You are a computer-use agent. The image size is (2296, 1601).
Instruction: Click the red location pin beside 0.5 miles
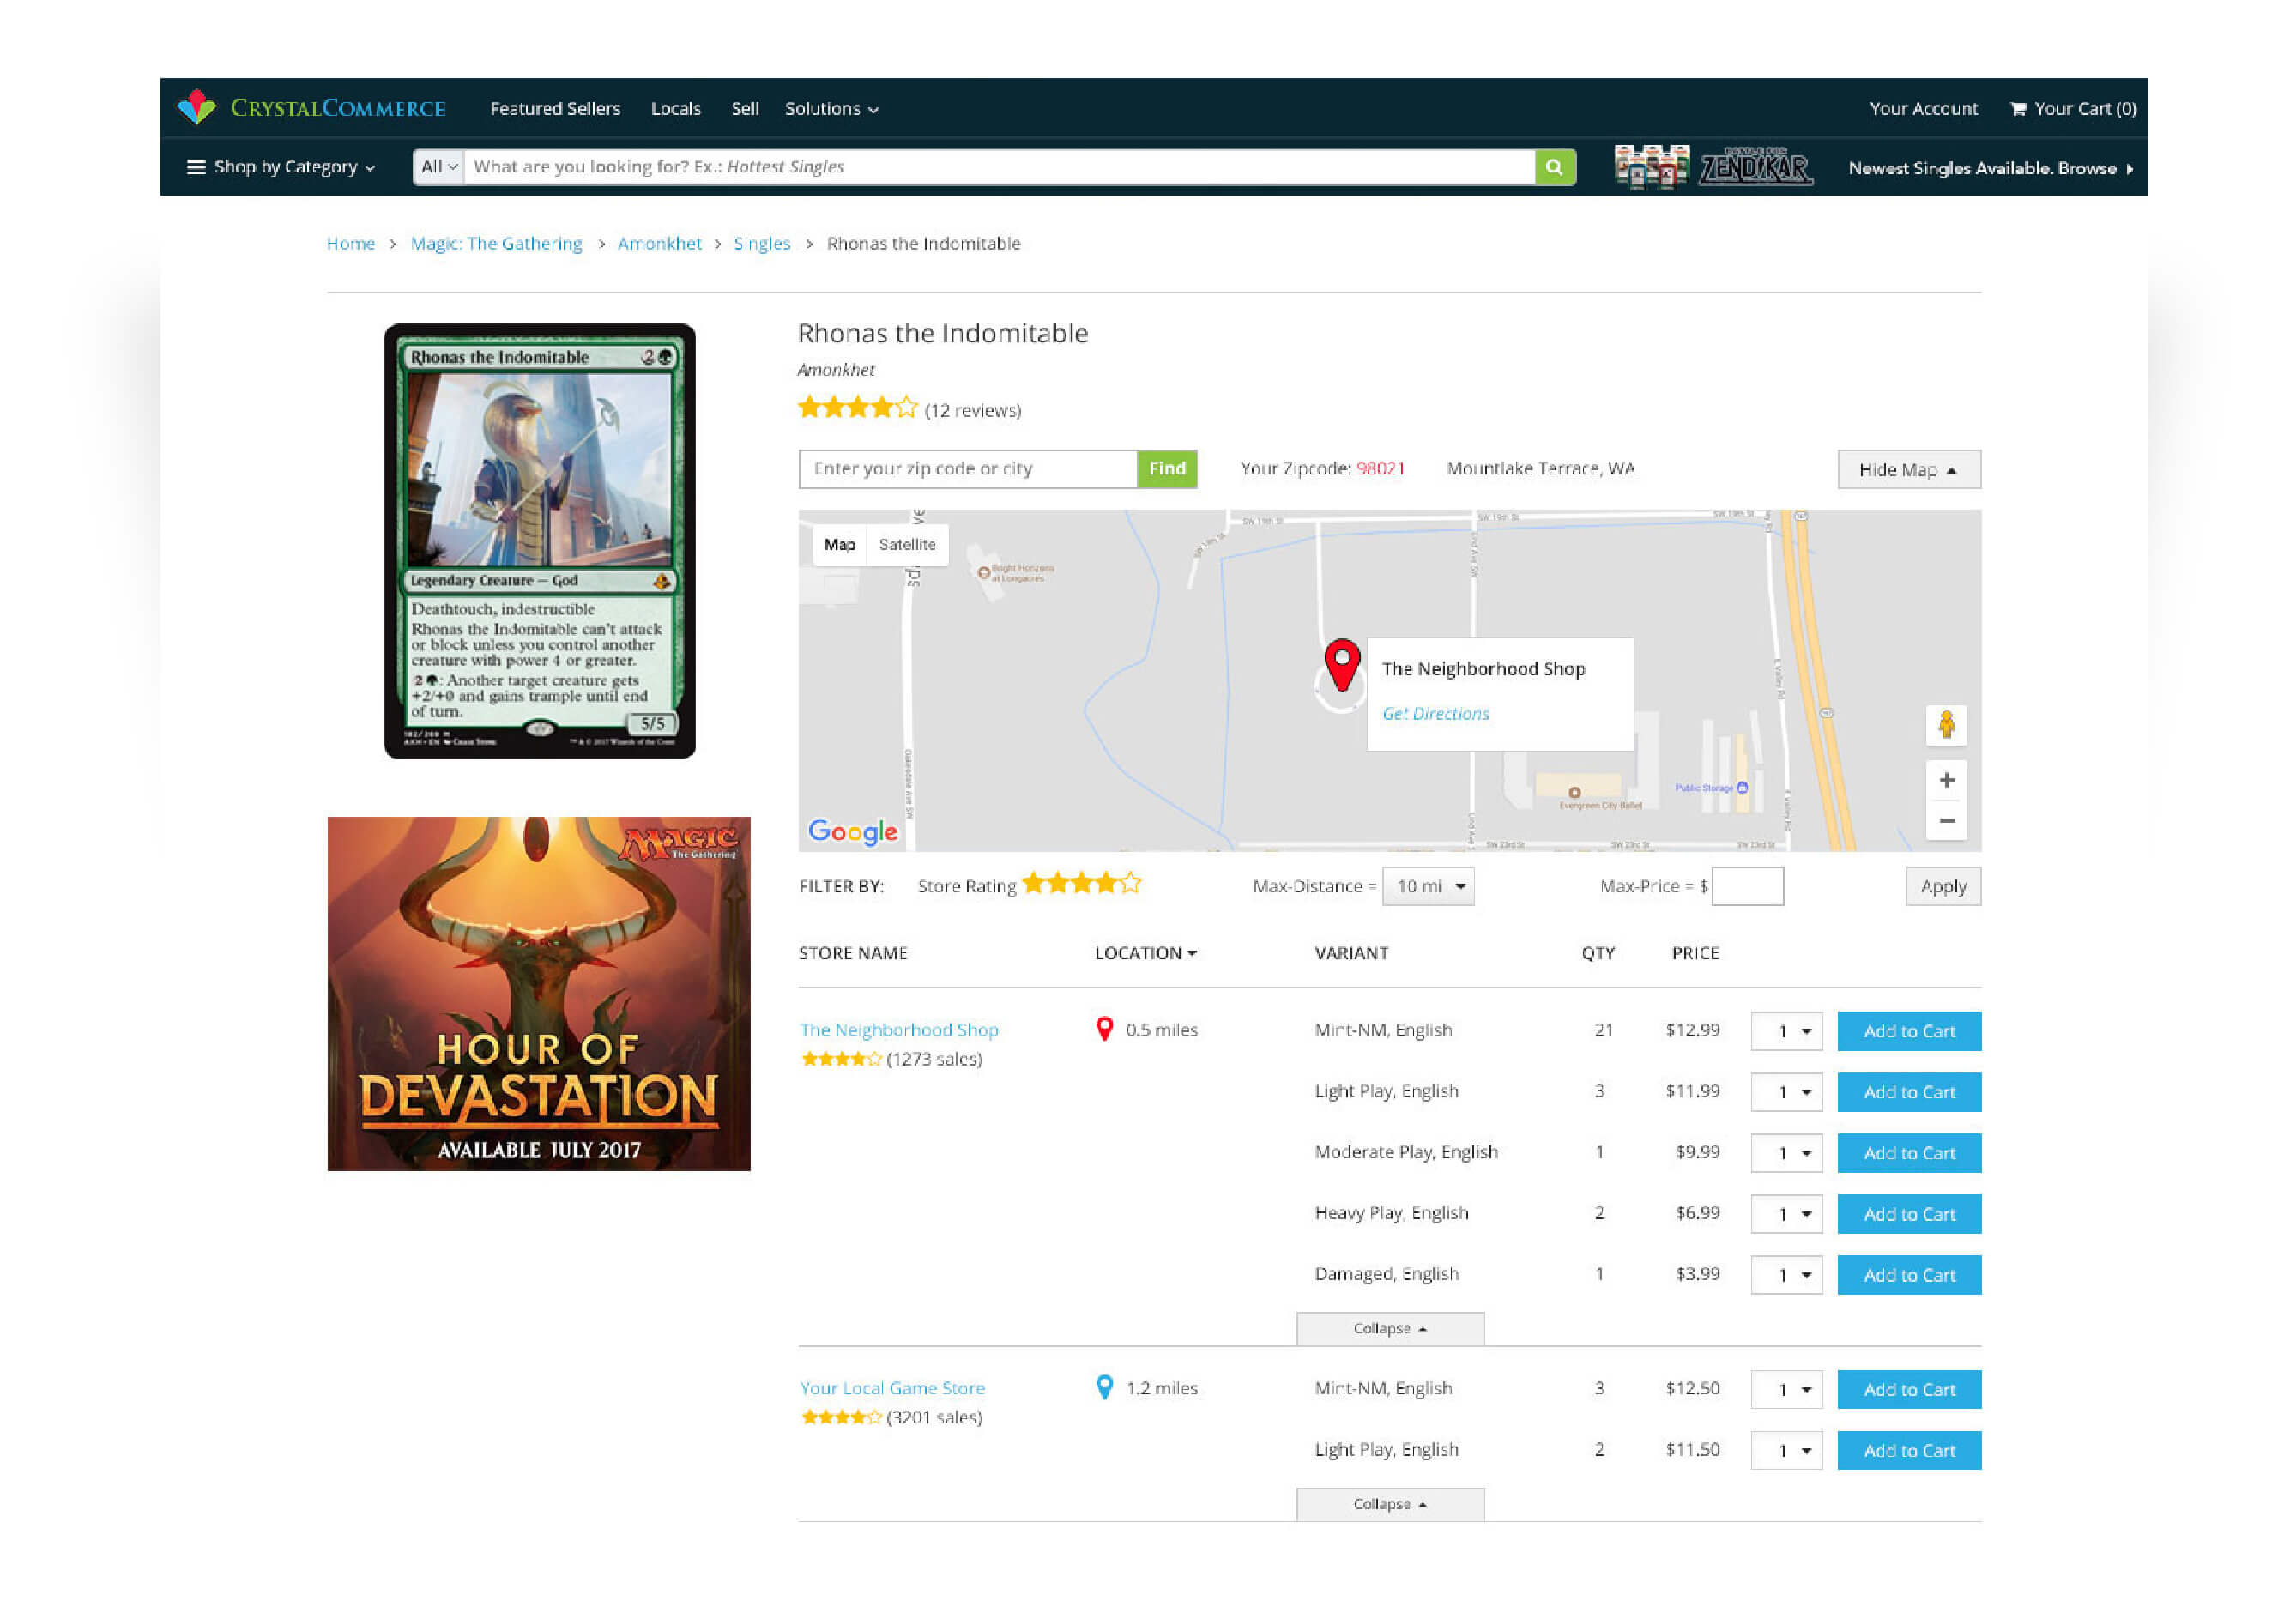pos(1104,1029)
